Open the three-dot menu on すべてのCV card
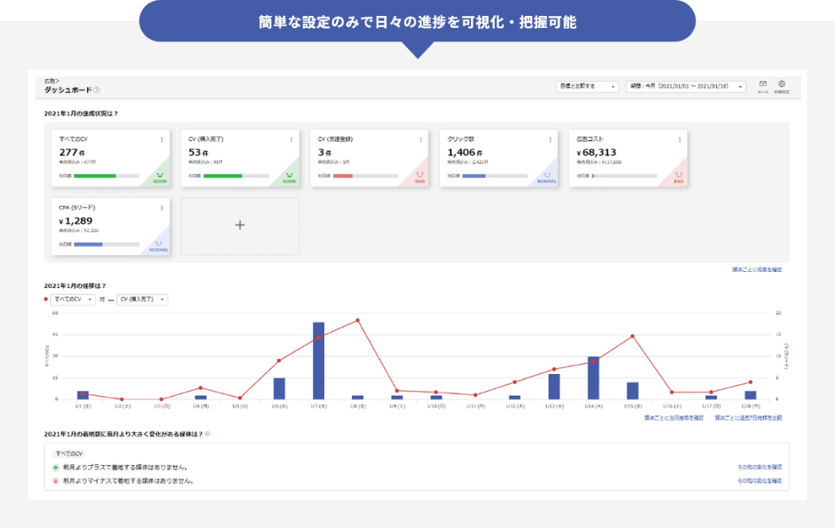The image size is (835, 528). coord(162,140)
